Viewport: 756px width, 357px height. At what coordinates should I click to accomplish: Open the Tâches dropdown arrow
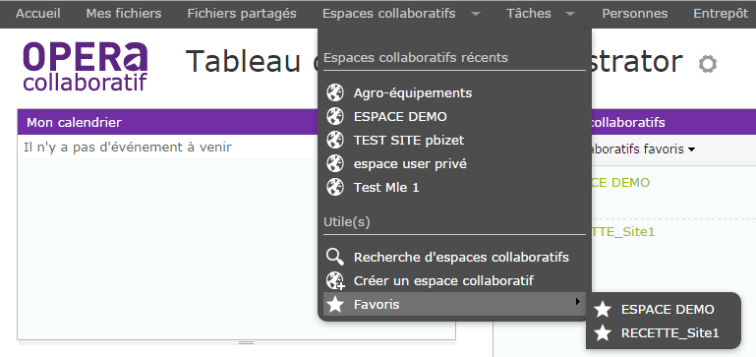(570, 14)
